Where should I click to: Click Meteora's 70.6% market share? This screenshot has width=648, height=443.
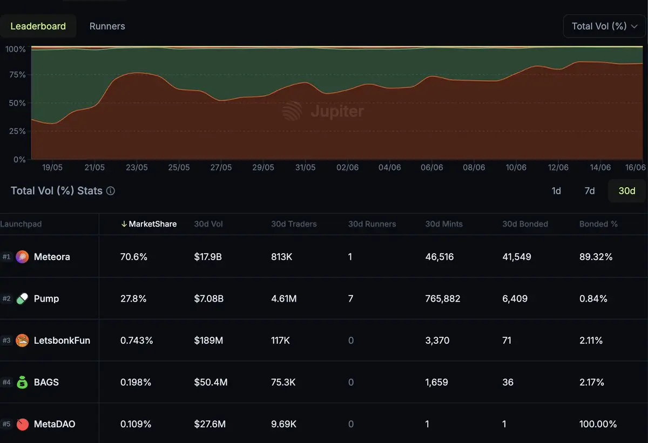click(133, 257)
